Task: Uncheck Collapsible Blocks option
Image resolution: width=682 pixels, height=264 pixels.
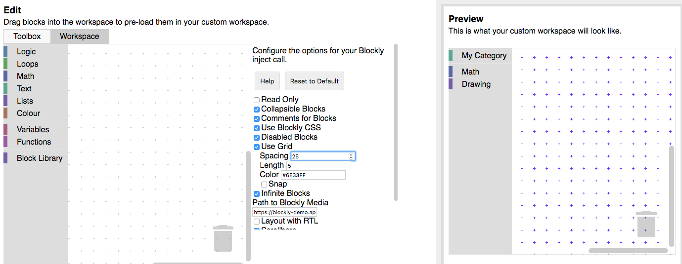Action: point(257,110)
